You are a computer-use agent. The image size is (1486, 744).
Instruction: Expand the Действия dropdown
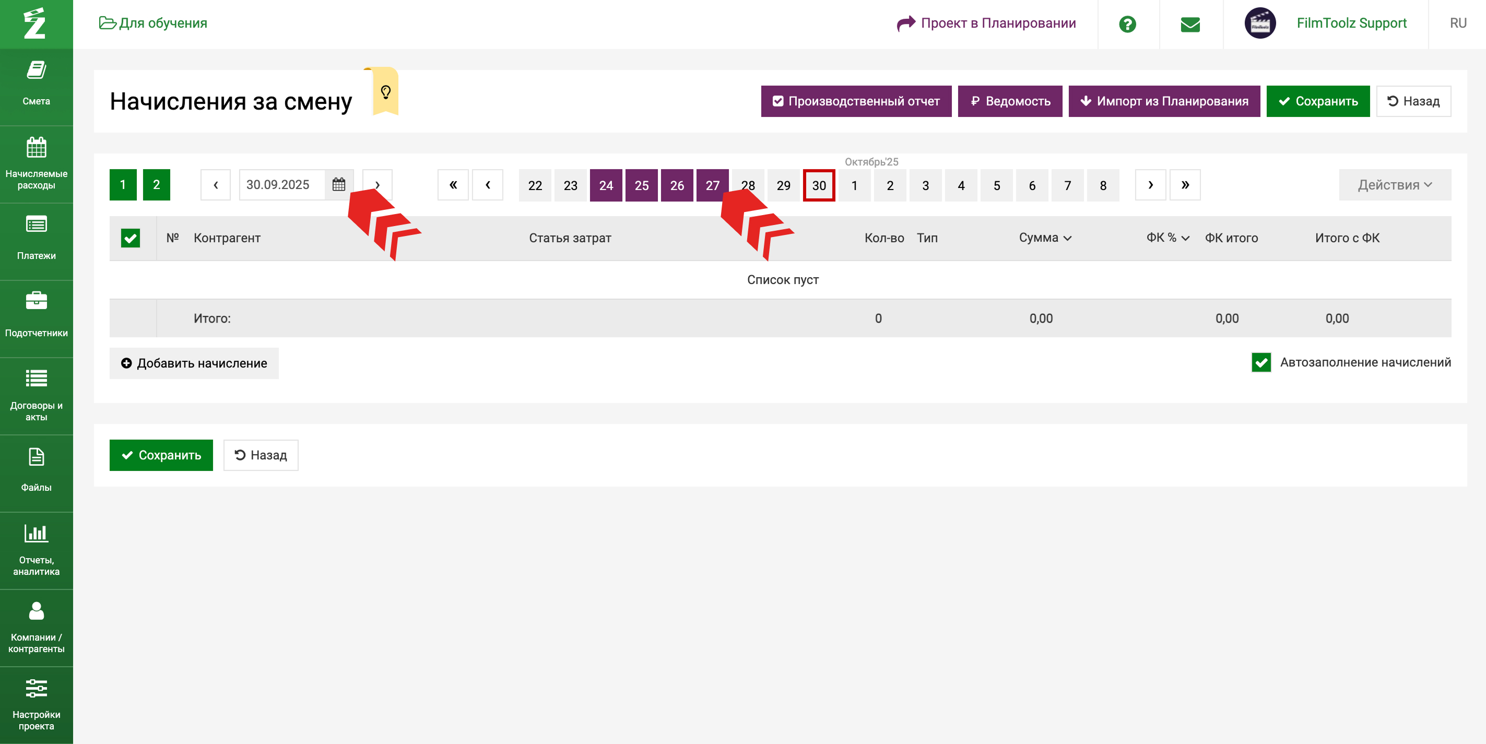click(1394, 184)
